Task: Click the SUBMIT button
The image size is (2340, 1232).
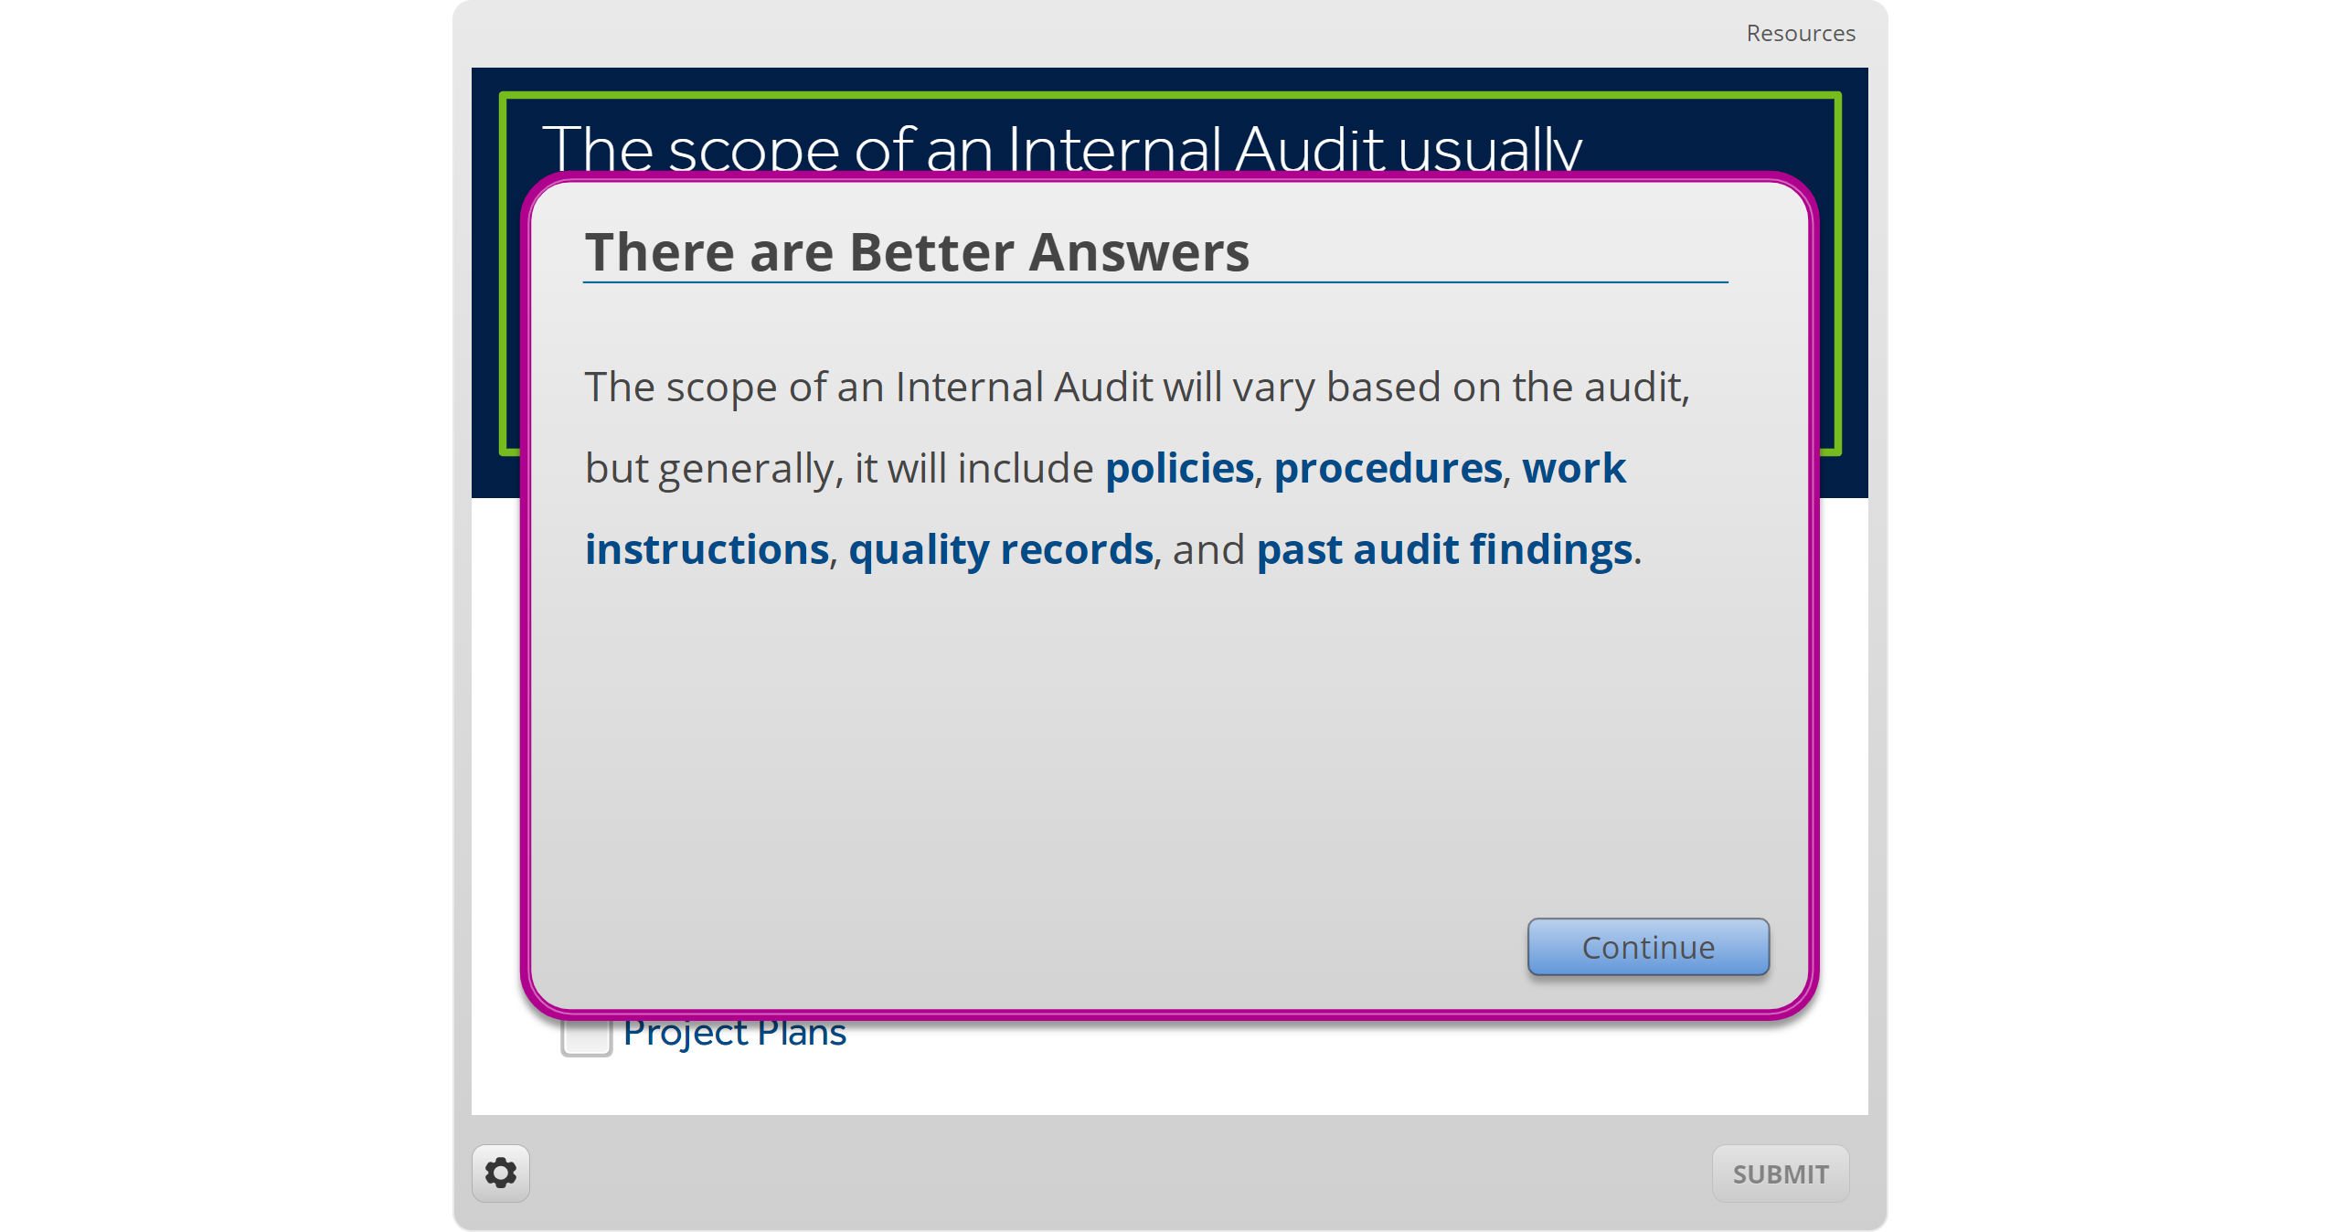Action: pyautogui.click(x=1780, y=1174)
